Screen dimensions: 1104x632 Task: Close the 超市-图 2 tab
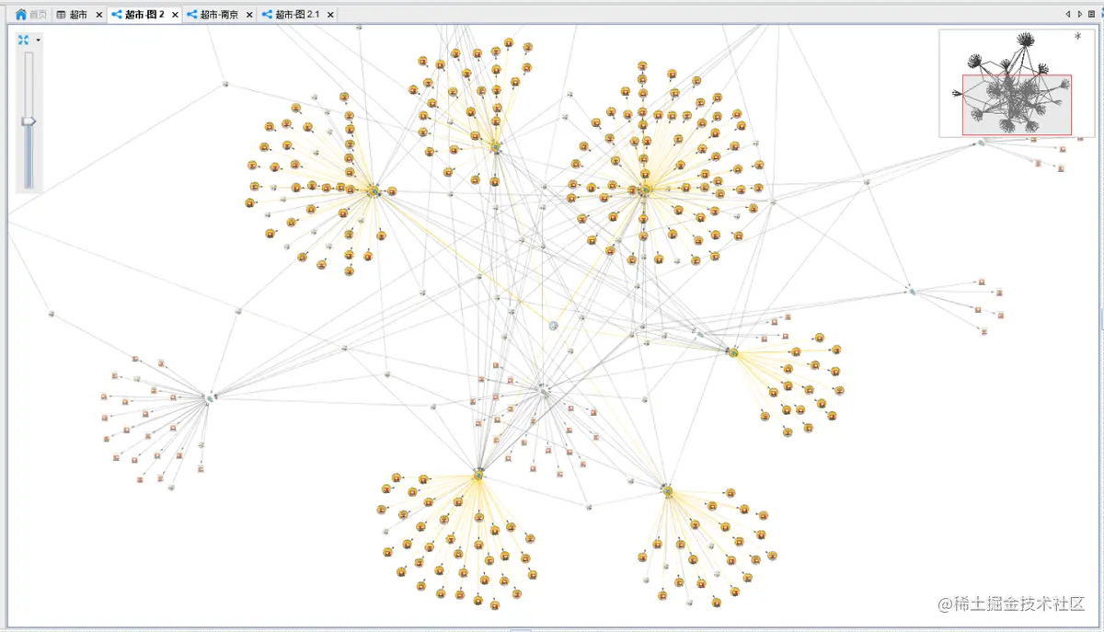[x=175, y=15]
